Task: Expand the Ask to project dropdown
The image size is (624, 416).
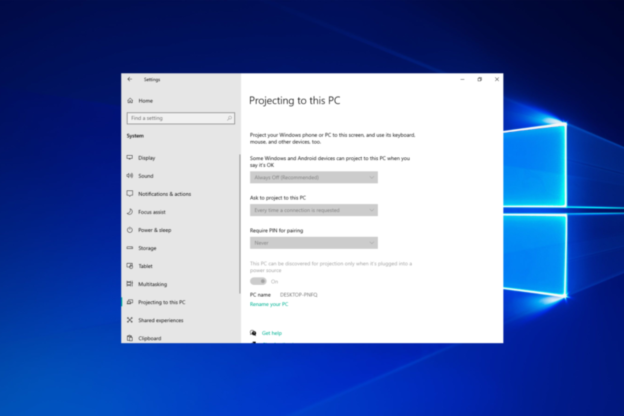Action: click(313, 210)
